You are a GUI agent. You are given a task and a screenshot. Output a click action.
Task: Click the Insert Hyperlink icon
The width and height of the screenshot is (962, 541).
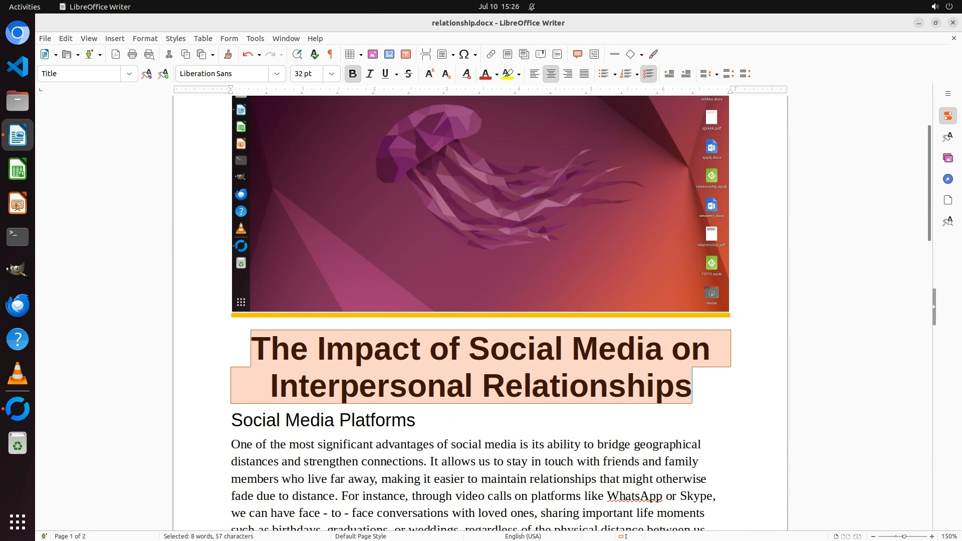[x=491, y=54]
